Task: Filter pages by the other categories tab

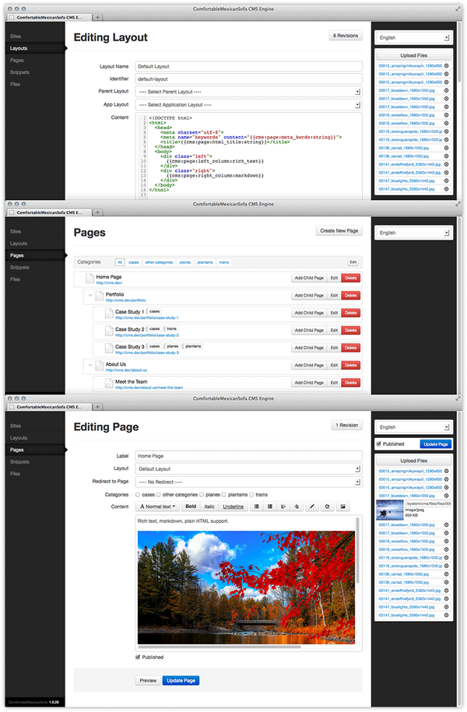Action: [x=159, y=262]
